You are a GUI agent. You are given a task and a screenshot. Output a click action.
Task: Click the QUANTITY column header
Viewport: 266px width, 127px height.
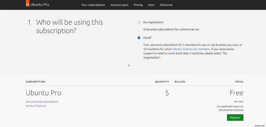162,81
